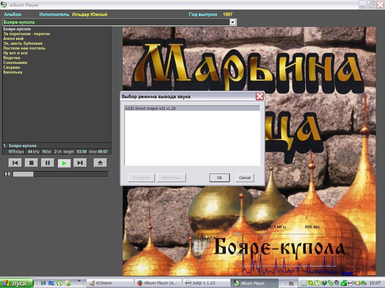Click the RU language indicator
The height and width of the screenshot is (288, 385).
(291, 283)
